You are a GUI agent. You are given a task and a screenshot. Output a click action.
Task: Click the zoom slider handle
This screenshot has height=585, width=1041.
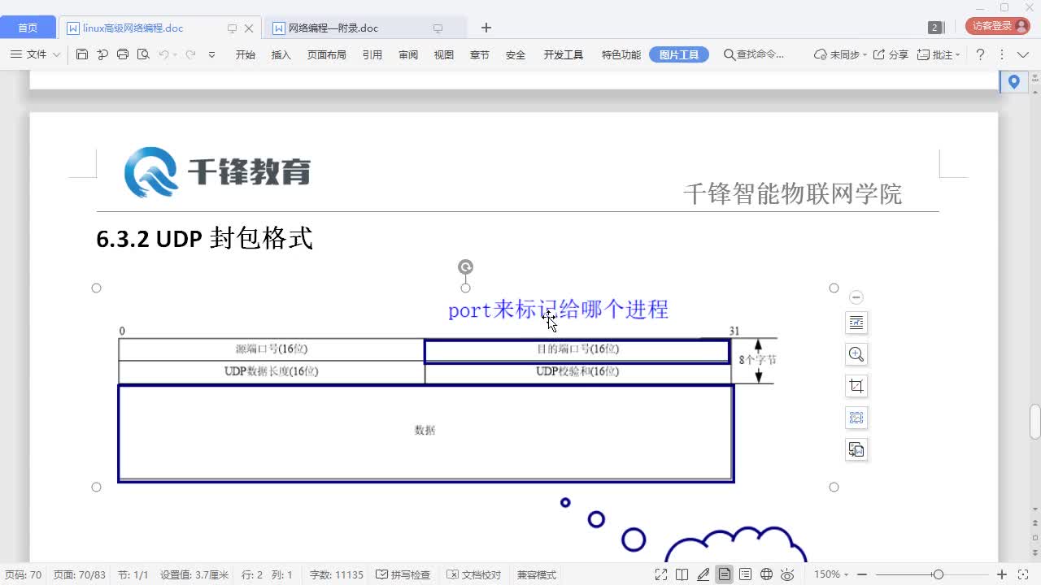(x=938, y=574)
